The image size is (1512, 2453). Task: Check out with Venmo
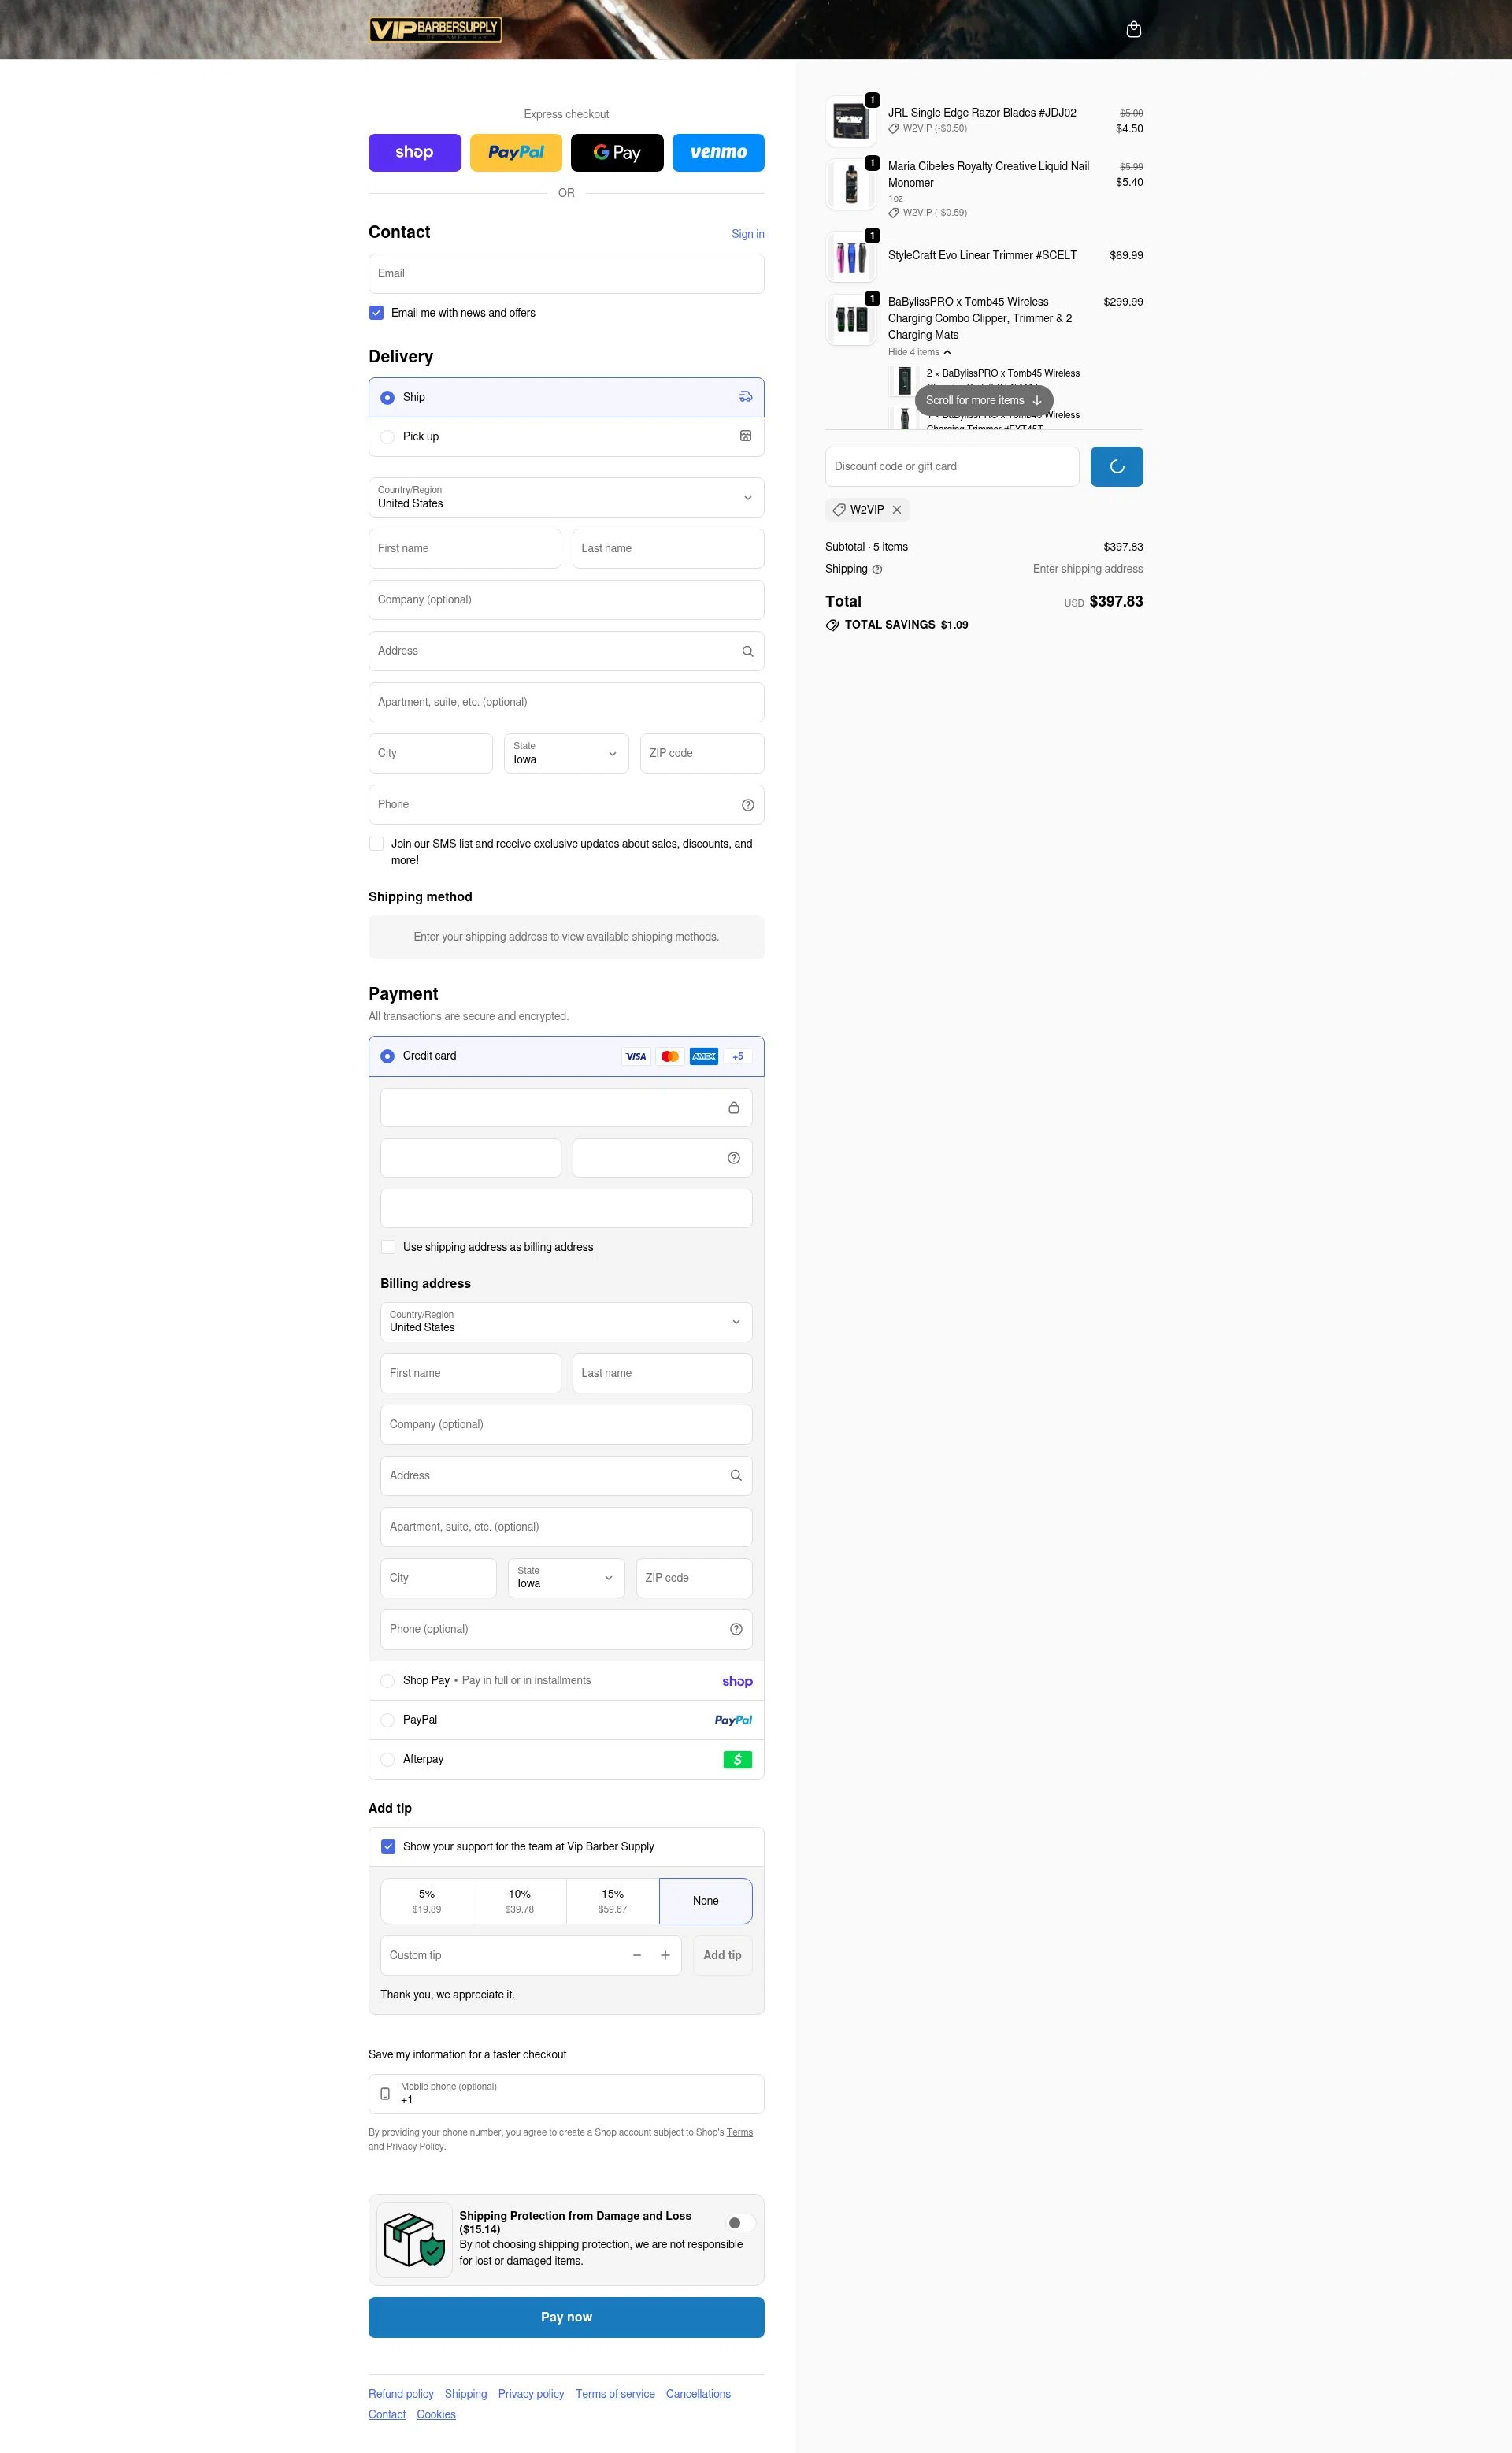pyautogui.click(x=718, y=152)
